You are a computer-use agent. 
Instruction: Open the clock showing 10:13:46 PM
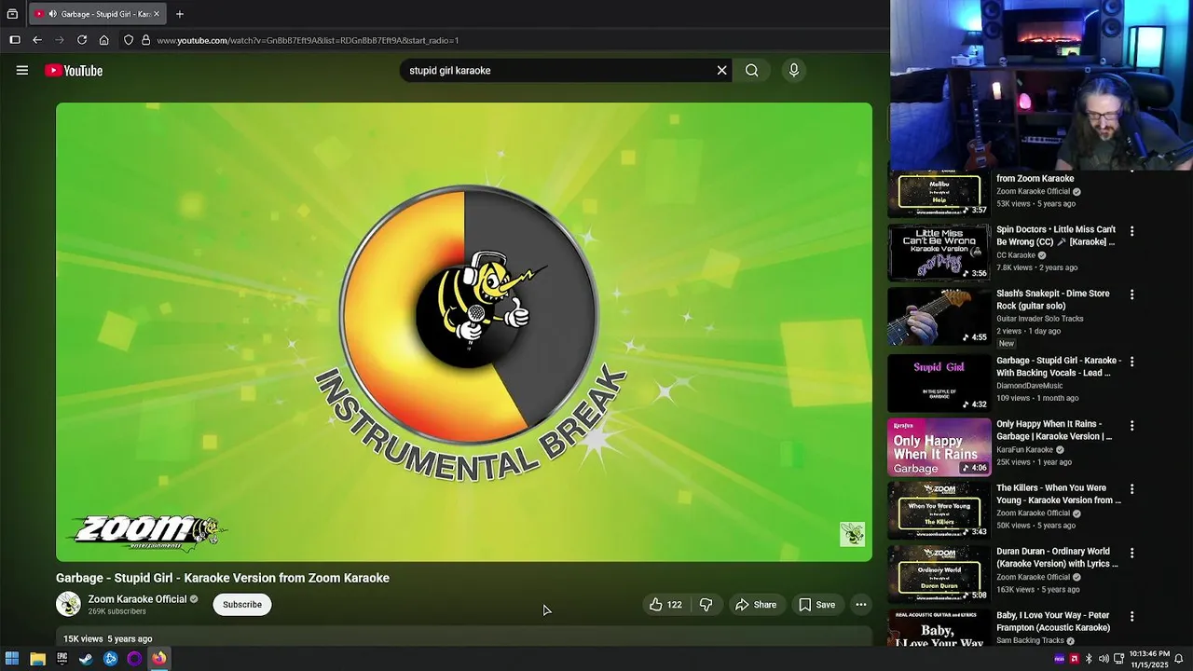pyautogui.click(x=1148, y=659)
